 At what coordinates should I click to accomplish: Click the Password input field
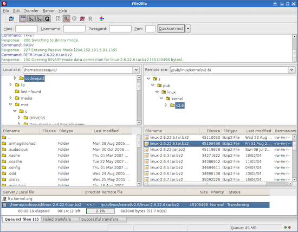click(120, 29)
